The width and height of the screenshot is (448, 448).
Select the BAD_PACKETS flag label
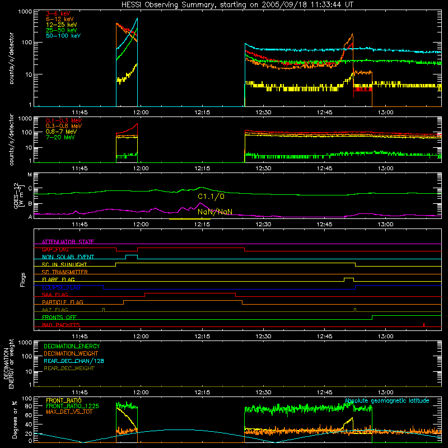61,325
